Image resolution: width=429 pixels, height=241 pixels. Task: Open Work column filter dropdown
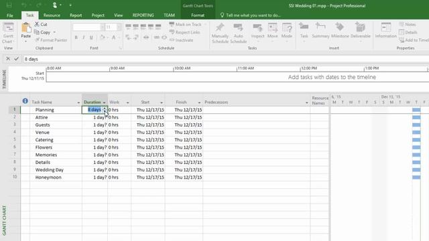click(127, 102)
